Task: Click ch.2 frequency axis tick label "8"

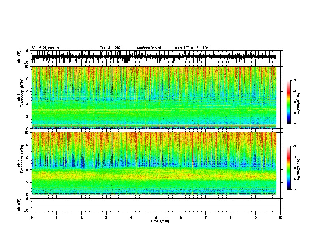Action: 28,145
